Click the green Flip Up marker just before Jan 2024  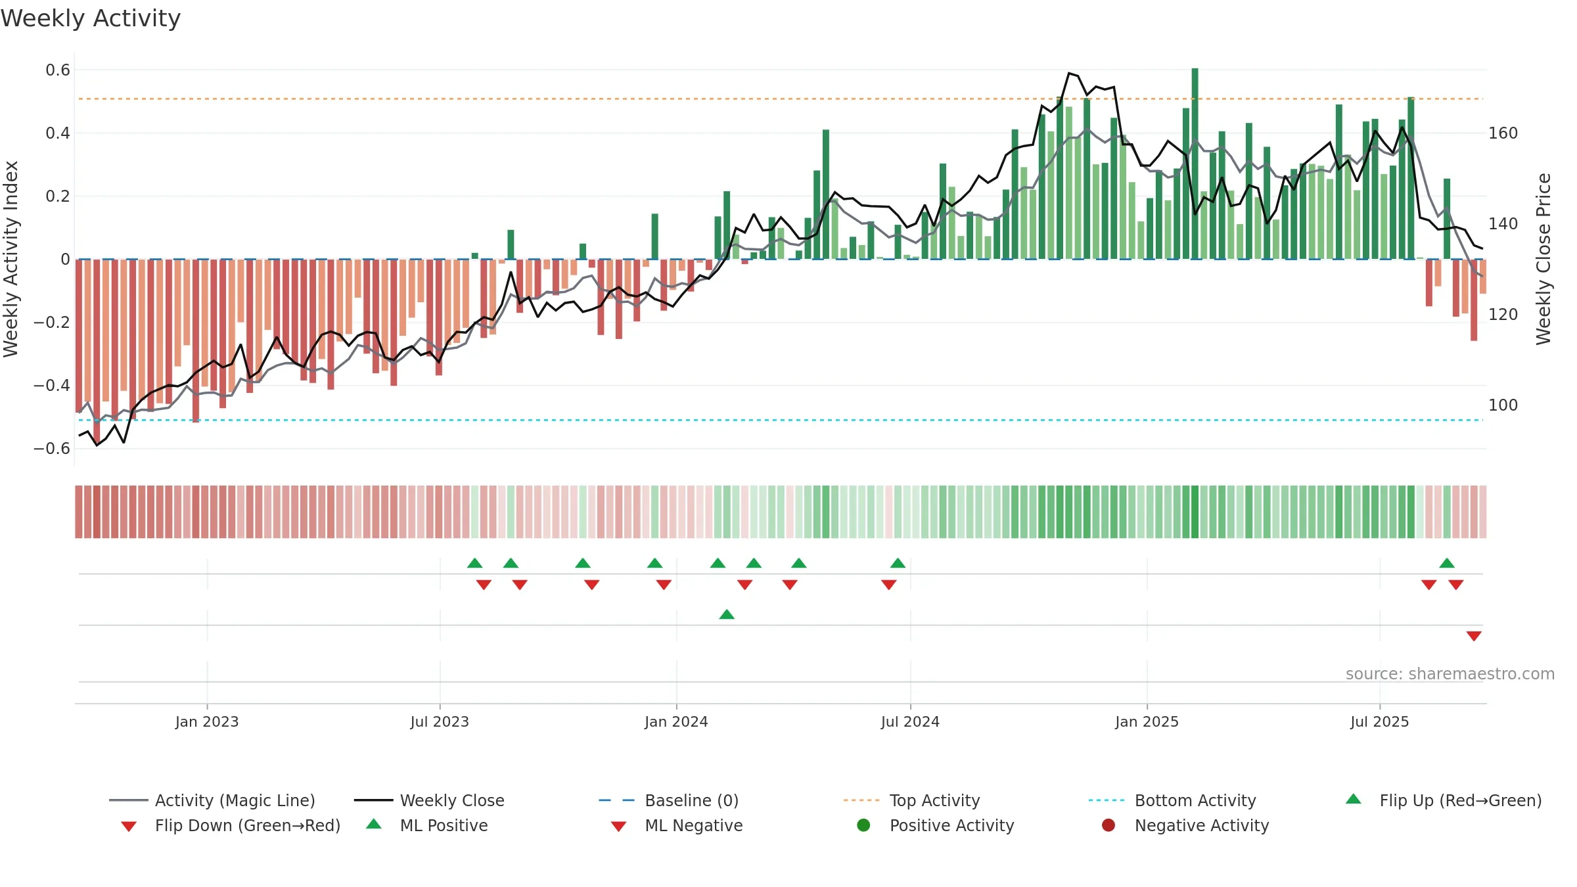click(654, 563)
